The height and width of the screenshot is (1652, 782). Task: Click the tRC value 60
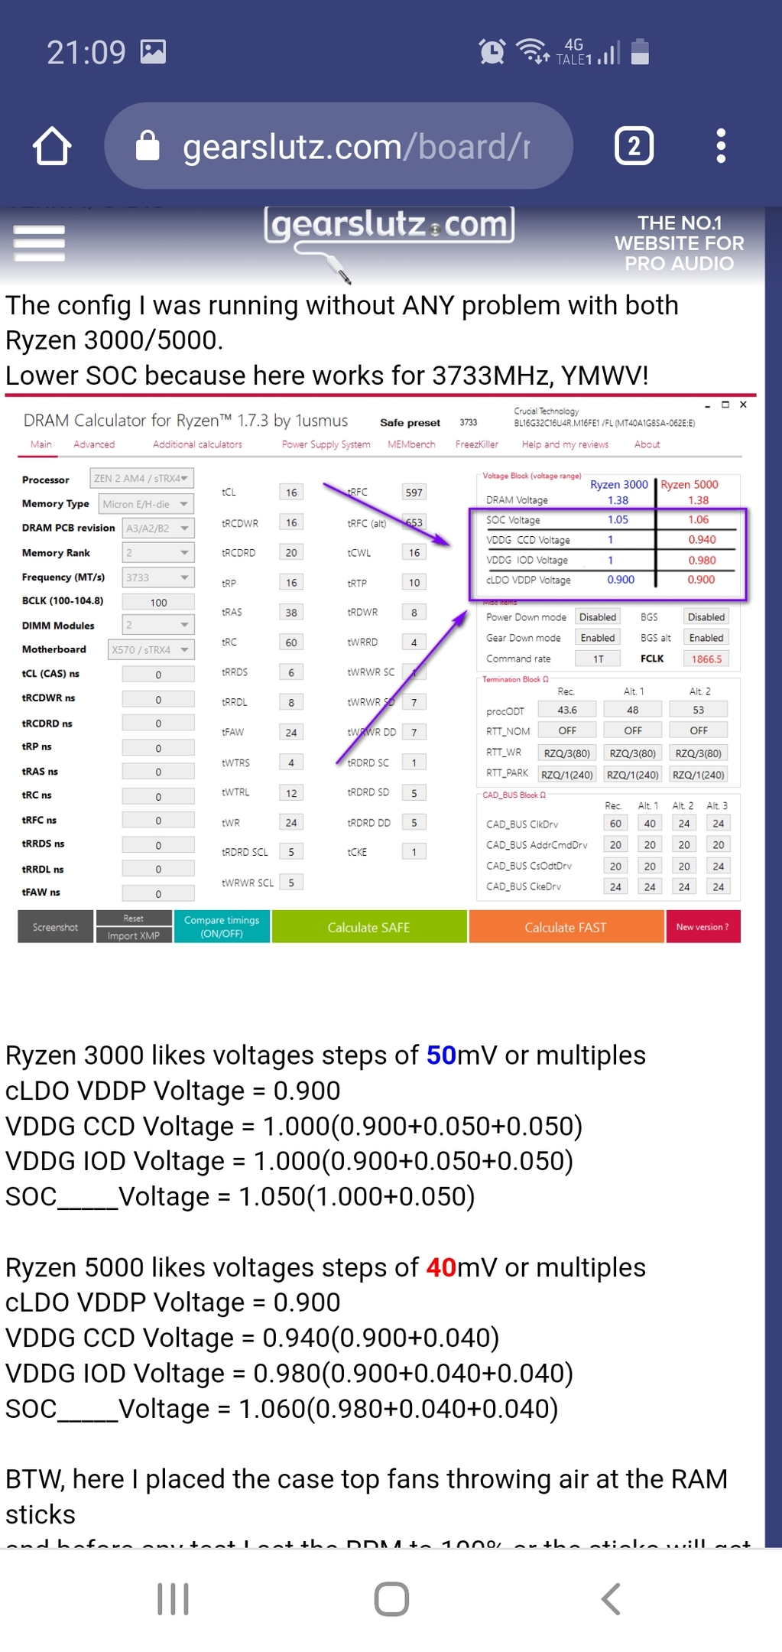tap(291, 642)
